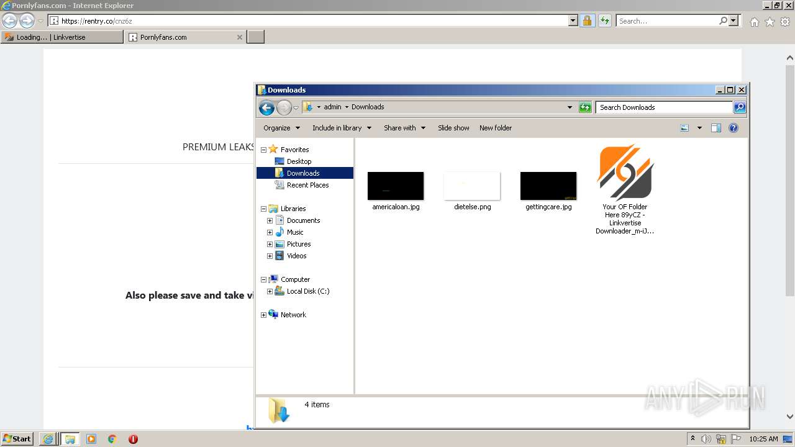Select Local Disk (C:)
This screenshot has width=795, height=447.
[x=308, y=291]
